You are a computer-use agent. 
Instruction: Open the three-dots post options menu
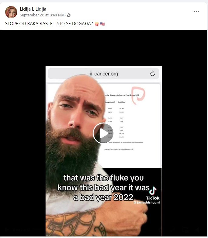[x=196, y=12]
